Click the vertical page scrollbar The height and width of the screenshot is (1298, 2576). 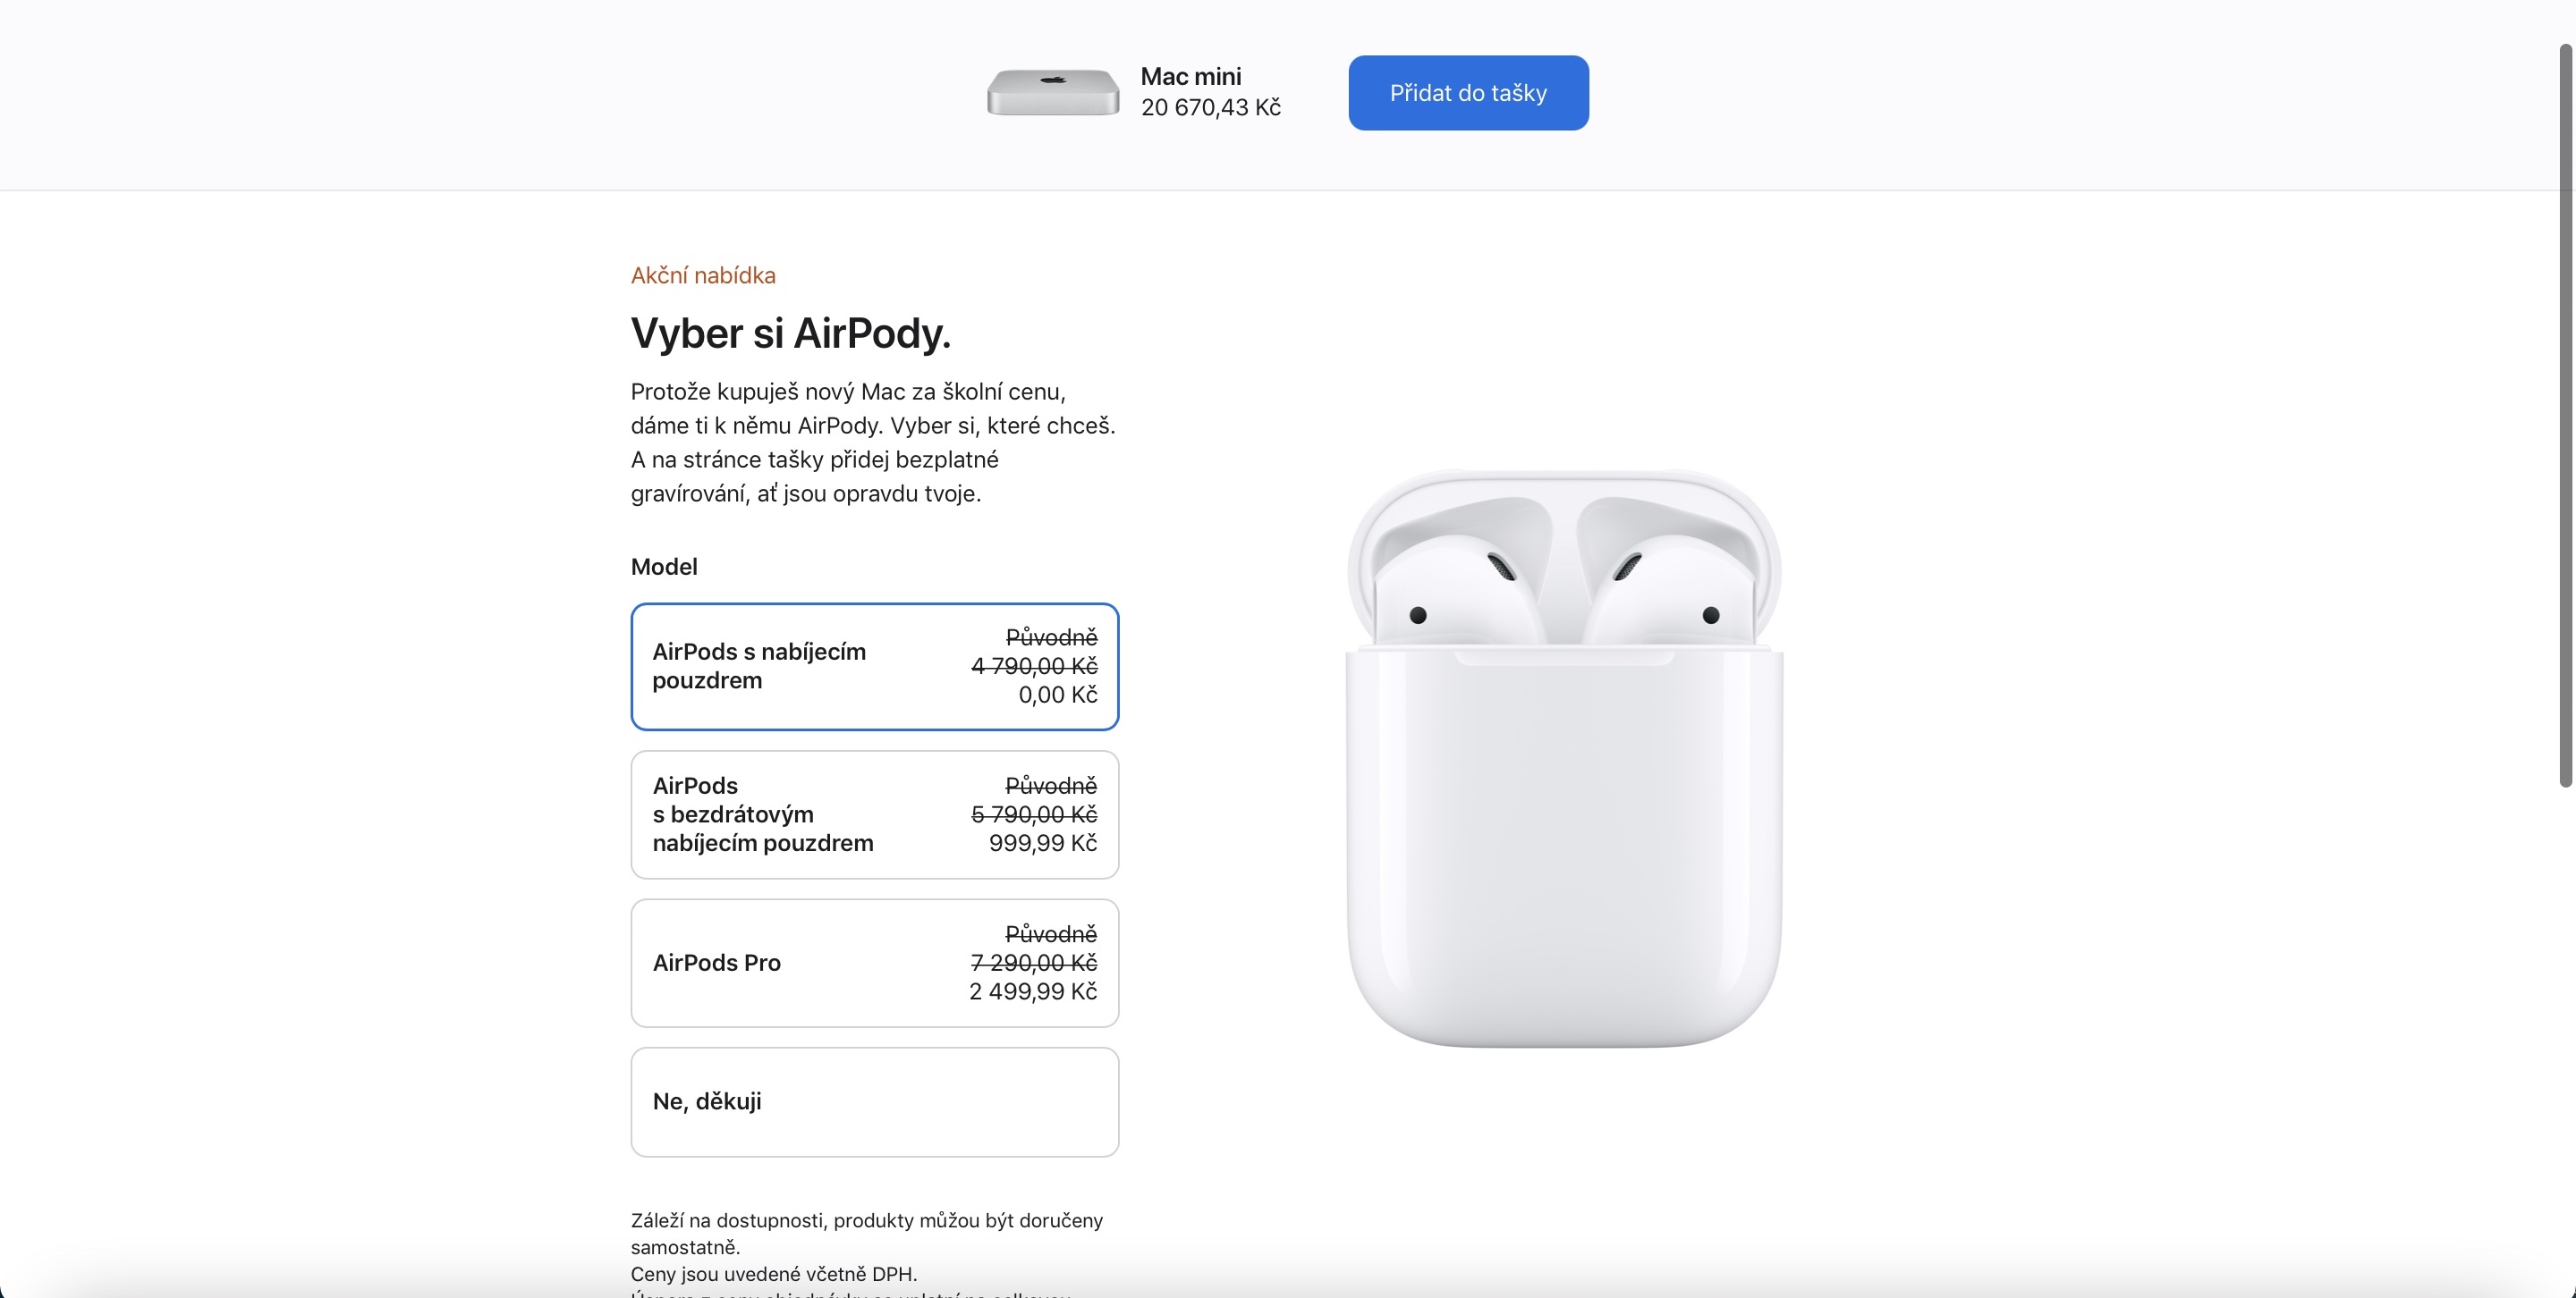2565,415
